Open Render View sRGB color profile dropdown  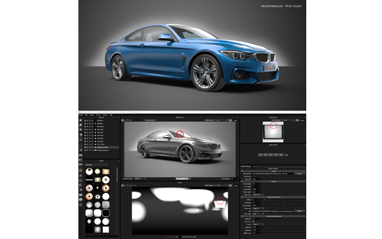tap(209, 120)
